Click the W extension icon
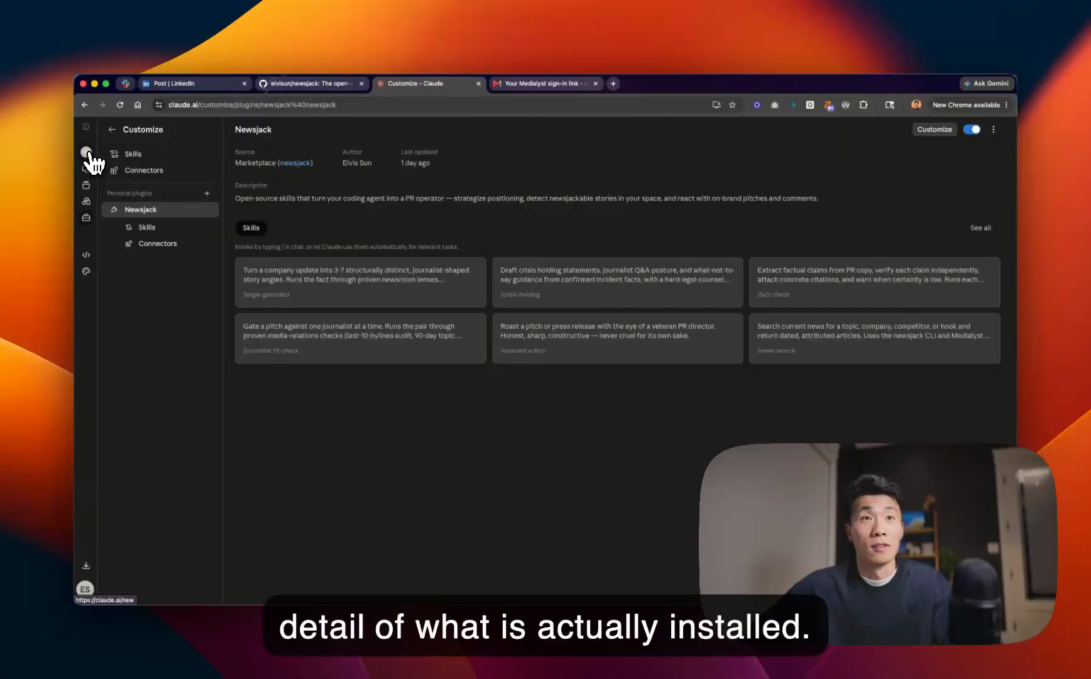 click(845, 105)
